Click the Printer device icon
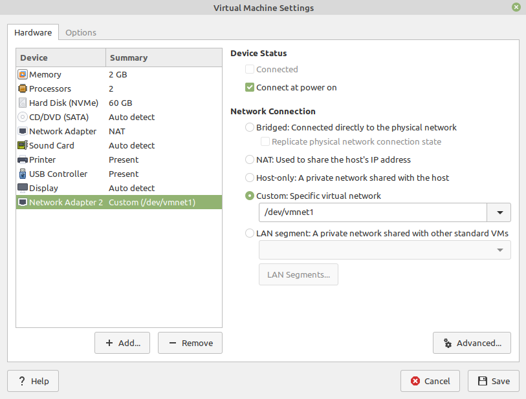The height and width of the screenshot is (399, 526). pos(23,160)
